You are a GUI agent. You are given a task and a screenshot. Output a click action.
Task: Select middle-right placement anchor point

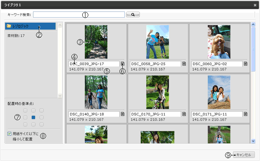(41, 117)
